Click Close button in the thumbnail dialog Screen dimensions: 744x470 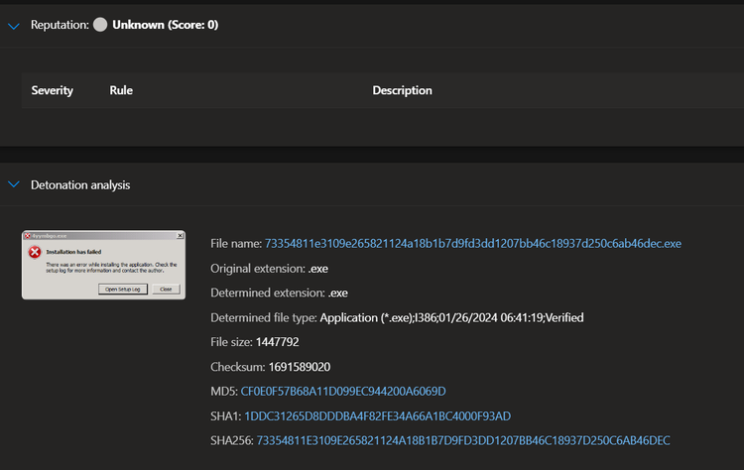[166, 290]
